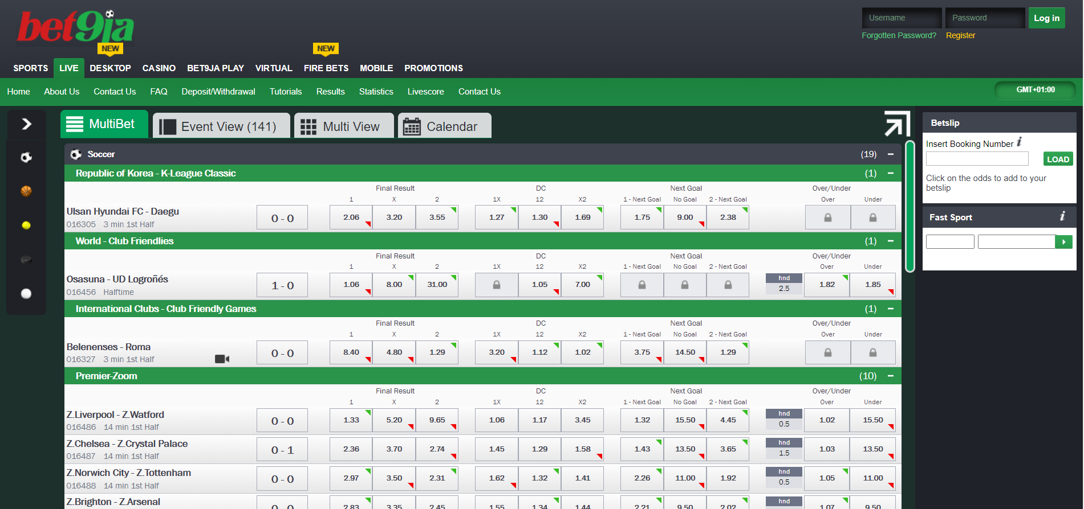1084x509 pixels.
Task: Expand the left sports sidebar chevron
Action: pos(26,124)
